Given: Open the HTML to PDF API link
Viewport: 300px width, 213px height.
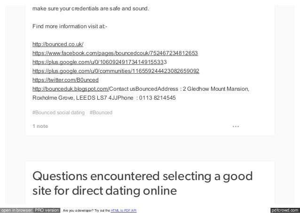Looking at the screenshot, I should pos(124,211).
